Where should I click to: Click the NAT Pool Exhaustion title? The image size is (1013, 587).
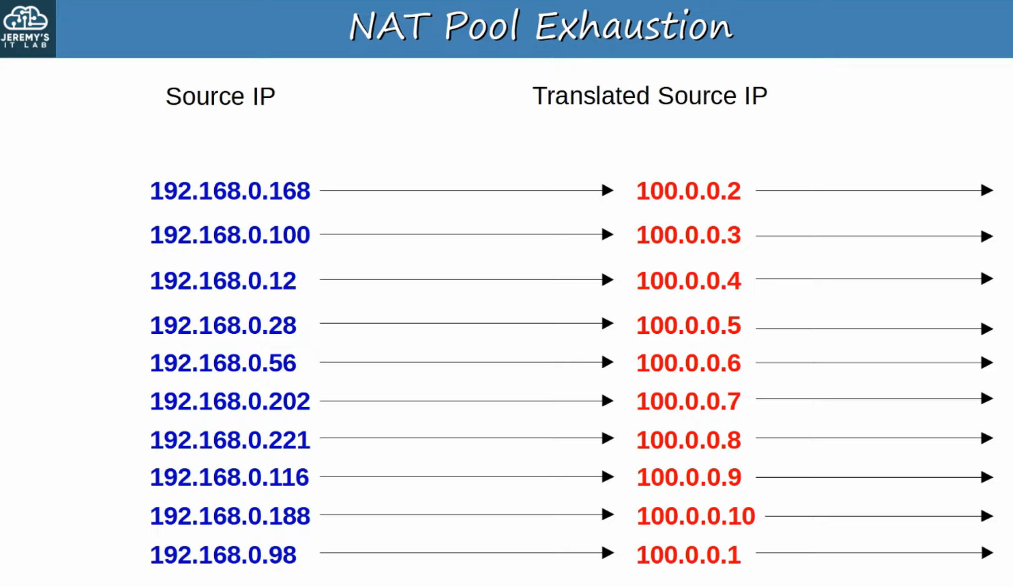540,26
